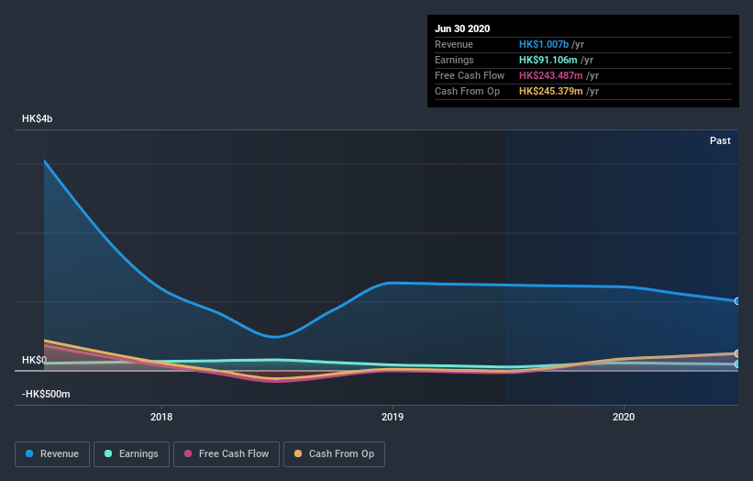Toggle the Free Cash Flow legend button
This screenshot has height=481, width=753.
pyautogui.click(x=227, y=454)
